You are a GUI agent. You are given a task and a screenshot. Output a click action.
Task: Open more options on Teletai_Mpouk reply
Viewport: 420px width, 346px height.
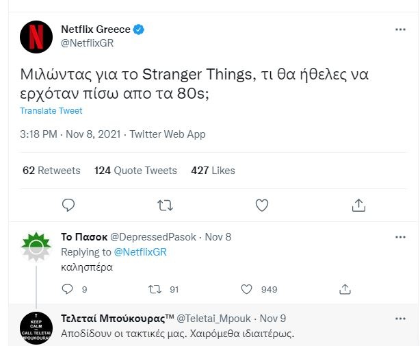click(401, 319)
